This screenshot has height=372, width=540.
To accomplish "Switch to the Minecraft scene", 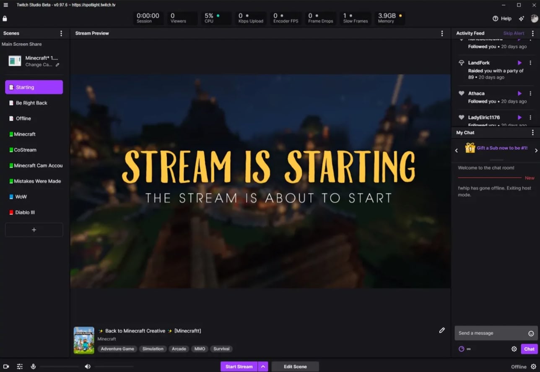I will [x=25, y=134].
